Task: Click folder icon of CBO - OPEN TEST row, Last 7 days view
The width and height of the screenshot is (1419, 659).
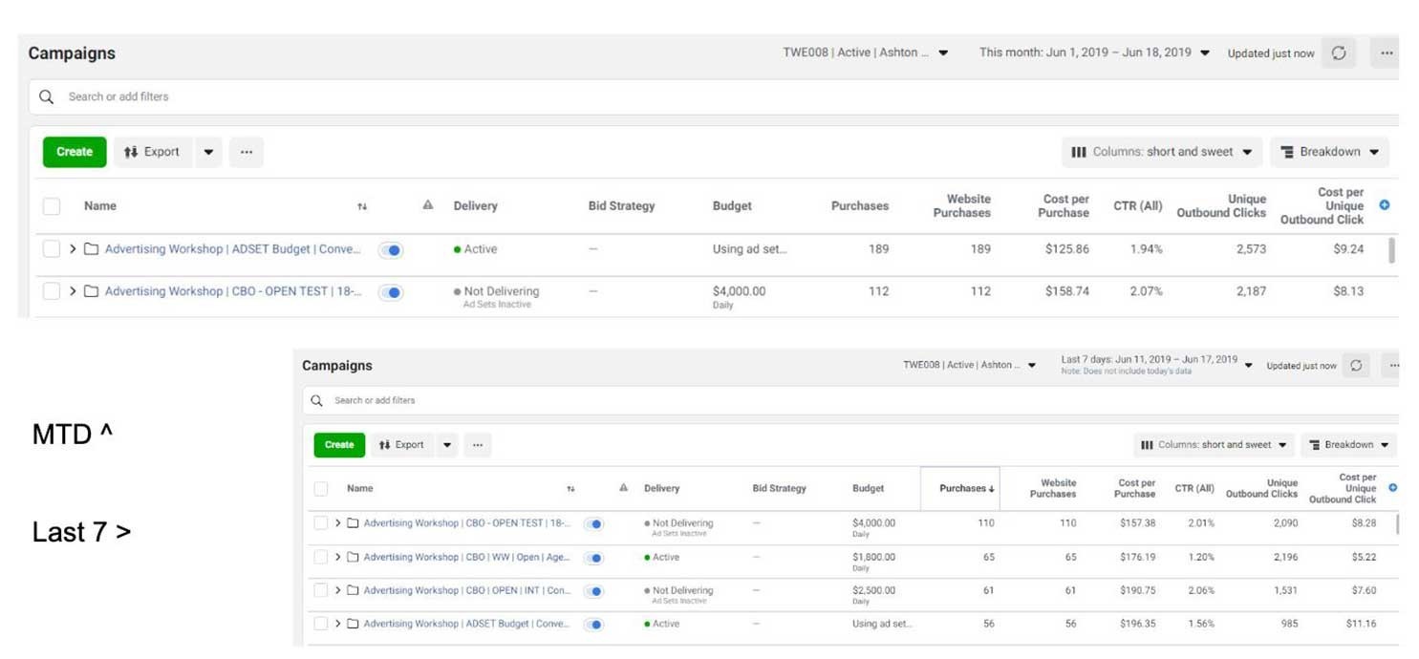Action: [x=353, y=523]
